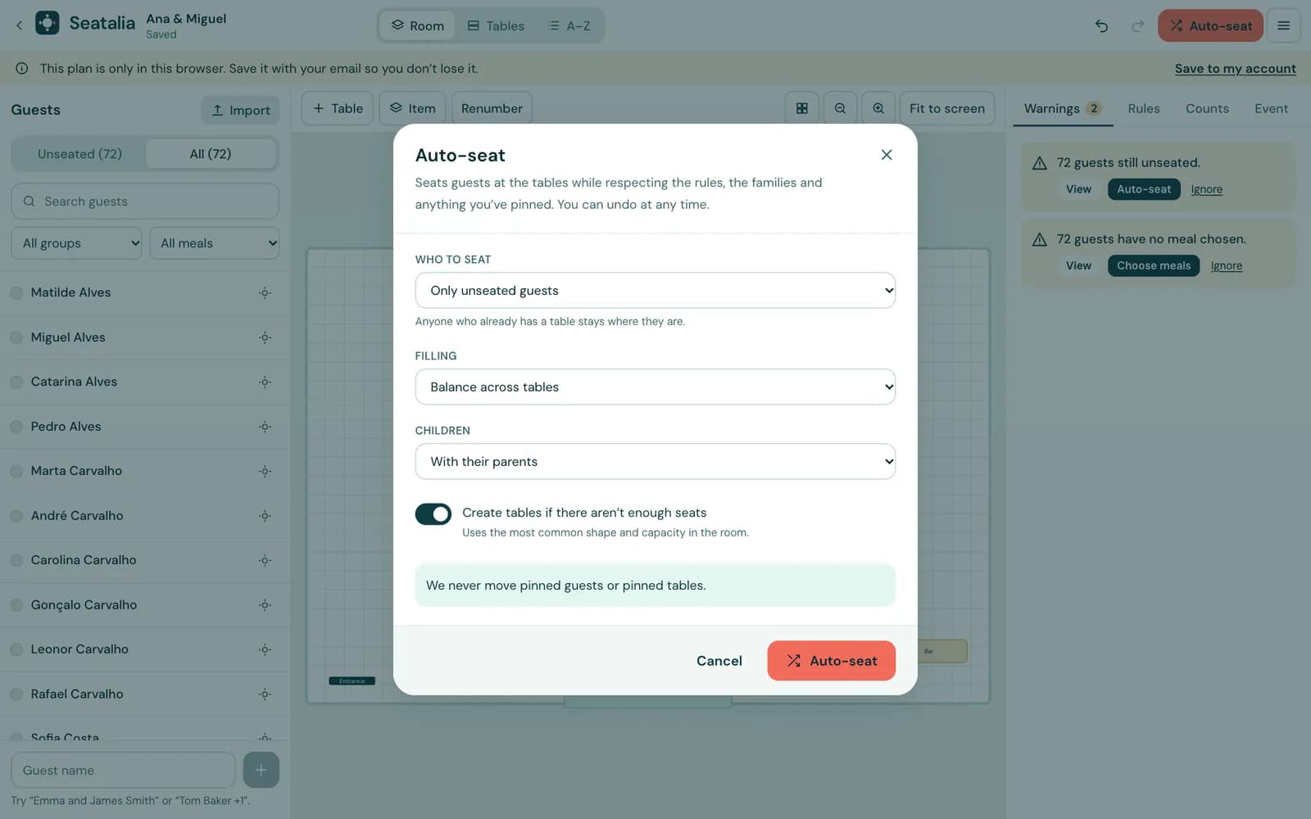Focus the Guest name input field

(x=123, y=770)
